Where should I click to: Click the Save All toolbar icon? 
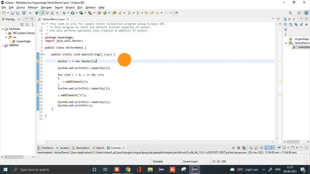17,13
